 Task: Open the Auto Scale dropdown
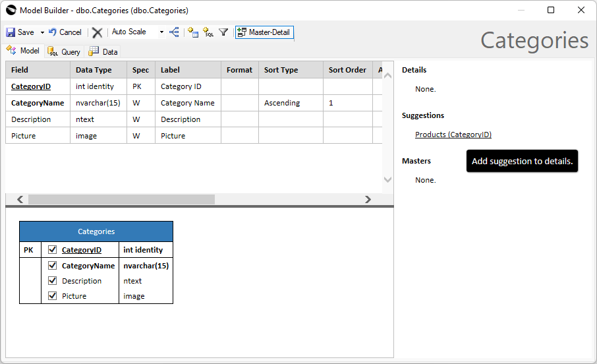coord(161,32)
